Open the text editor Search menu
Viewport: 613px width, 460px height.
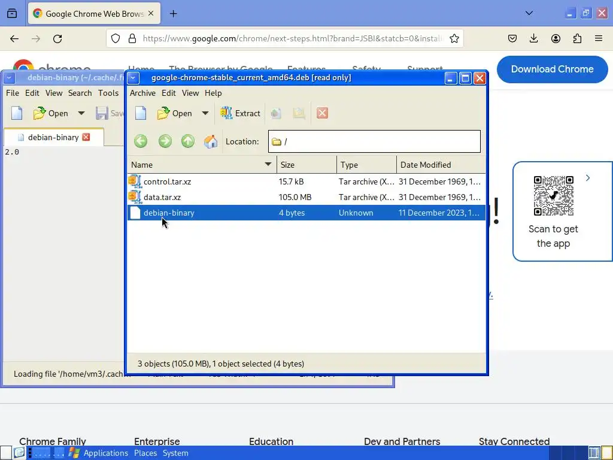[80, 93]
